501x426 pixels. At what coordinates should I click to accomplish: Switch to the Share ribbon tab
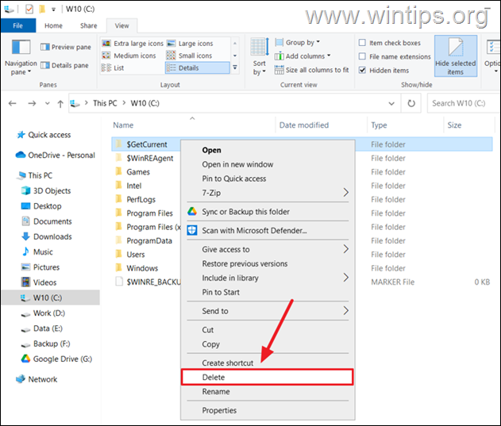click(x=88, y=25)
